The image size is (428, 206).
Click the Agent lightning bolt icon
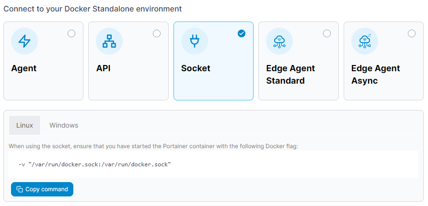[24, 41]
